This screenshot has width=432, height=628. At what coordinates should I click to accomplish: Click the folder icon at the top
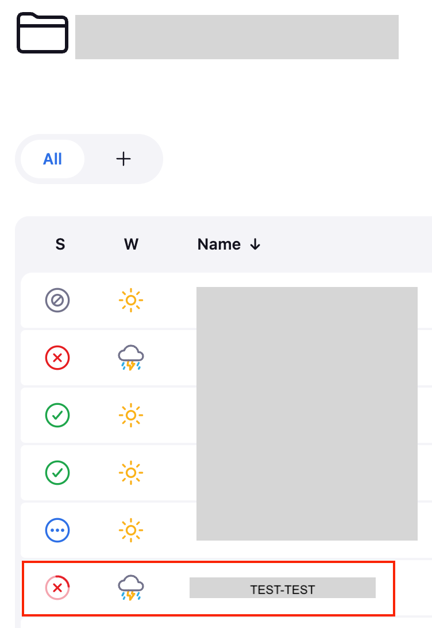pos(43,34)
